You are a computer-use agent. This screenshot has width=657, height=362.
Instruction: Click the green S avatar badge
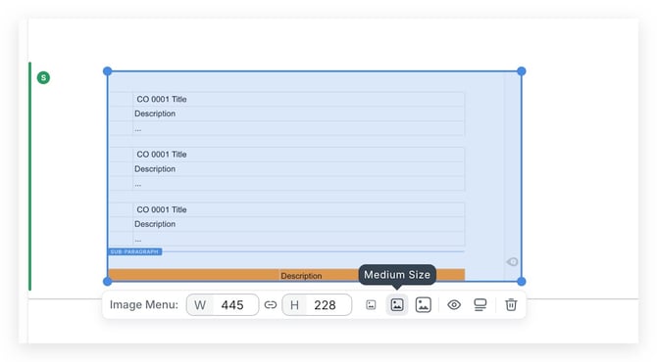coord(43,77)
